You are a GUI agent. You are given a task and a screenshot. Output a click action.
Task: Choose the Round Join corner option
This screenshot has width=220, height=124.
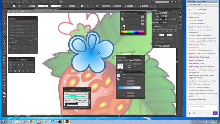(164, 19)
